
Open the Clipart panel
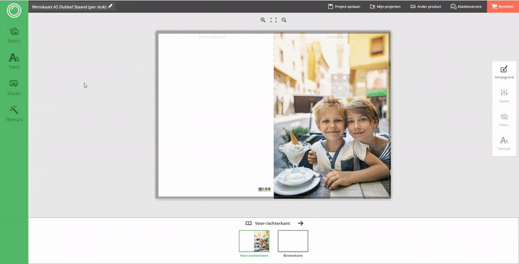pos(14,87)
